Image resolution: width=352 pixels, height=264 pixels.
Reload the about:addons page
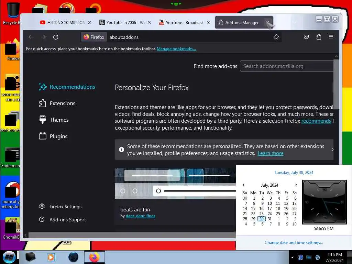tap(56, 37)
